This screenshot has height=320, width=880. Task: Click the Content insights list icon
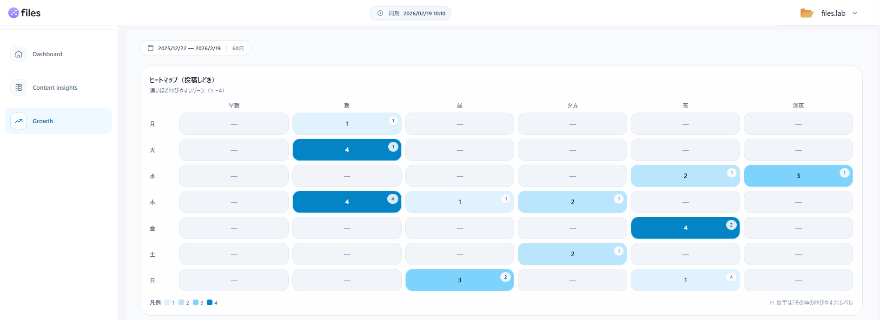[19, 87]
